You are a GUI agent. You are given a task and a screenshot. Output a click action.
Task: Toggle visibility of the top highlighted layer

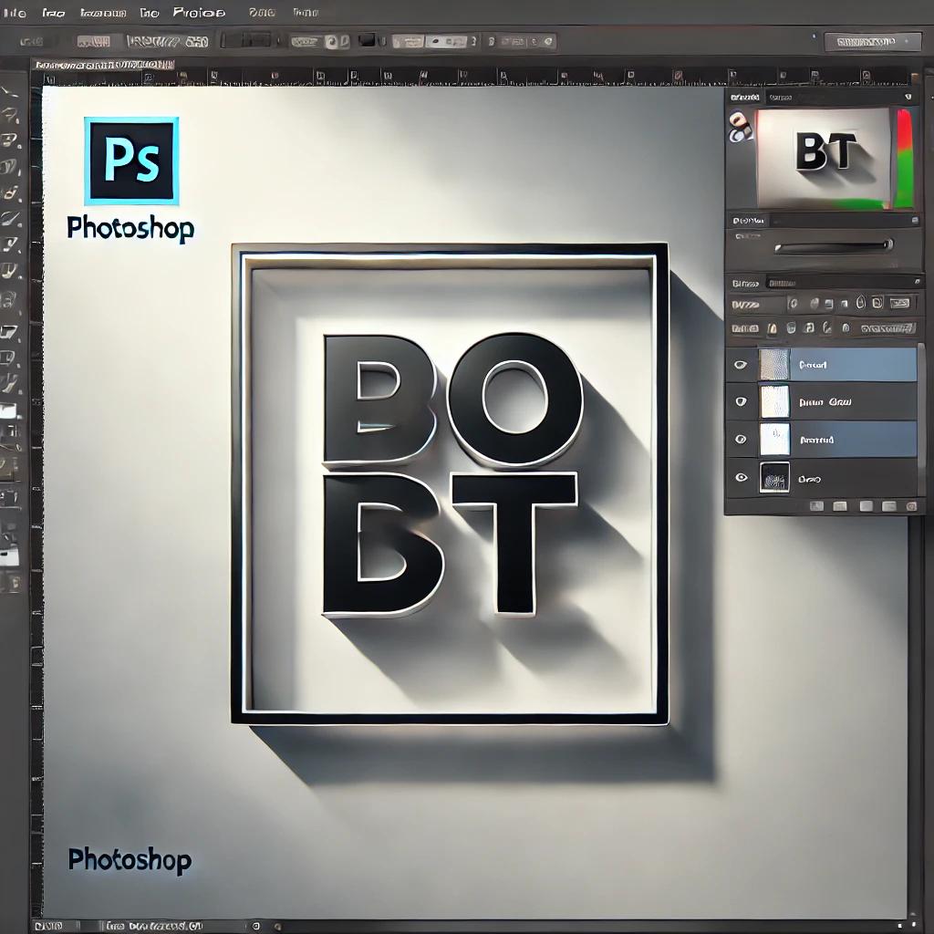click(741, 364)
